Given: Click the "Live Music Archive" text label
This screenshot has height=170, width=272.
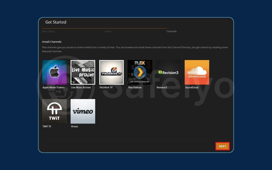Looking at the screenshot, I should tap(81, 88).
